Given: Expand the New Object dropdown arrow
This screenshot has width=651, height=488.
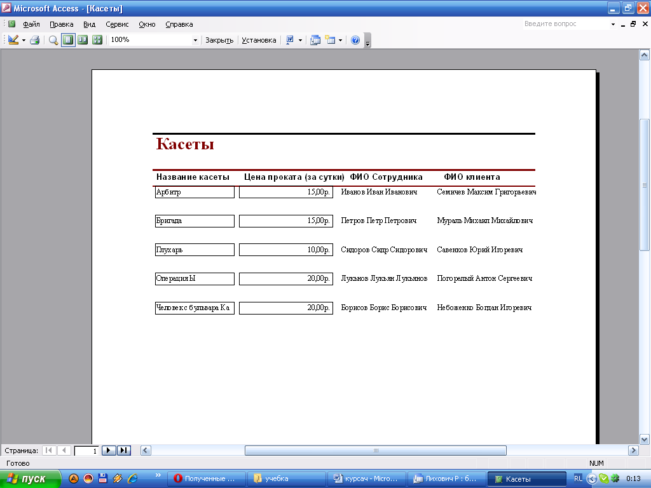Looking at the screenshot, I should click(x=341, y=40).
